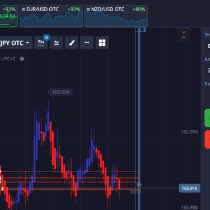The width and height of the screenshot is (210, 210).
Task: Select the drawing brush tool
Action: 72,43
